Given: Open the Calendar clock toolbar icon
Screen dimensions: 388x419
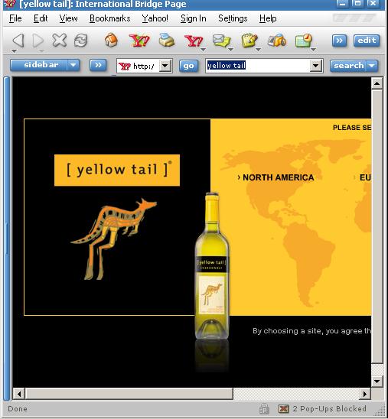Looking at the screenshot, I should point(304,41).
